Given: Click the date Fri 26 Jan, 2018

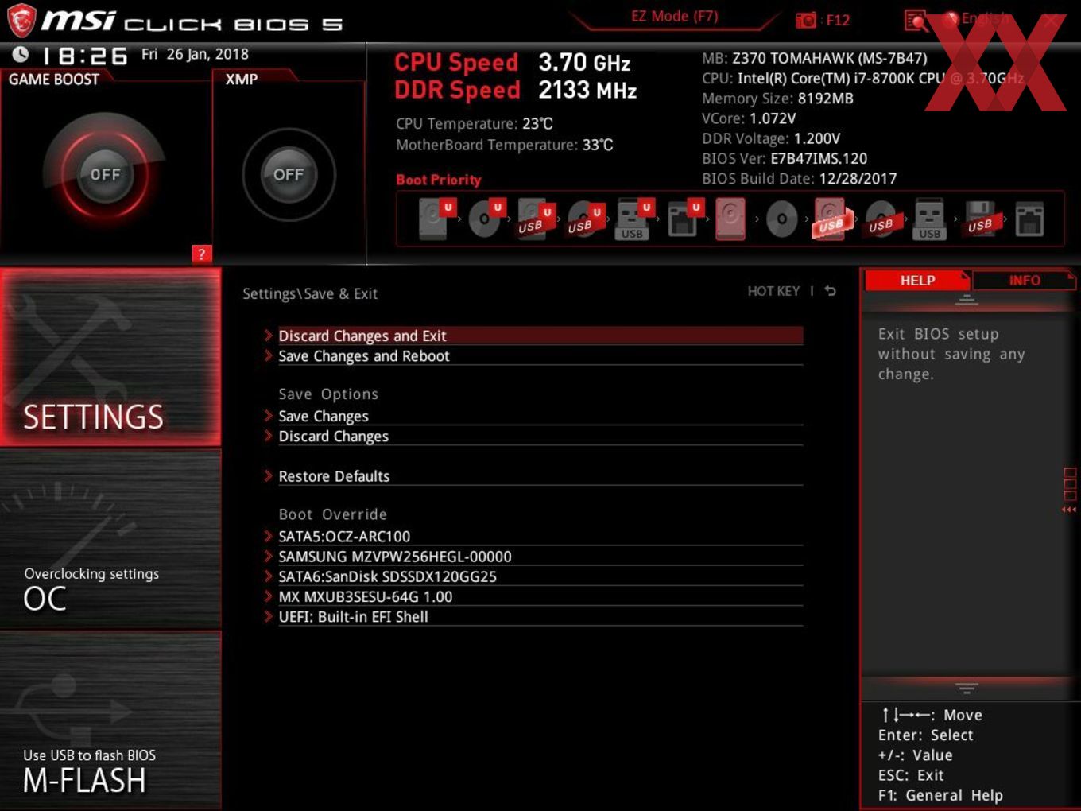Looking at the screenshot, I should pyautogui.click(x=195, y=54).
